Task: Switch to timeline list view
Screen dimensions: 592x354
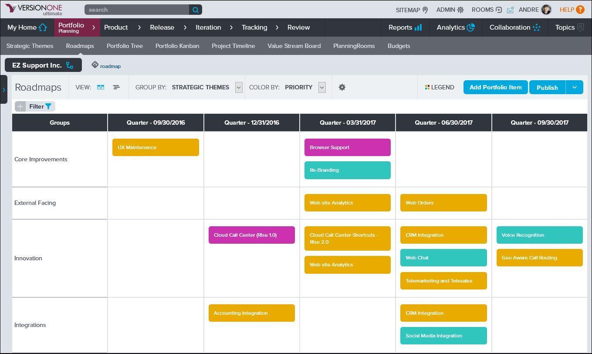Action: tap(116, 87)
